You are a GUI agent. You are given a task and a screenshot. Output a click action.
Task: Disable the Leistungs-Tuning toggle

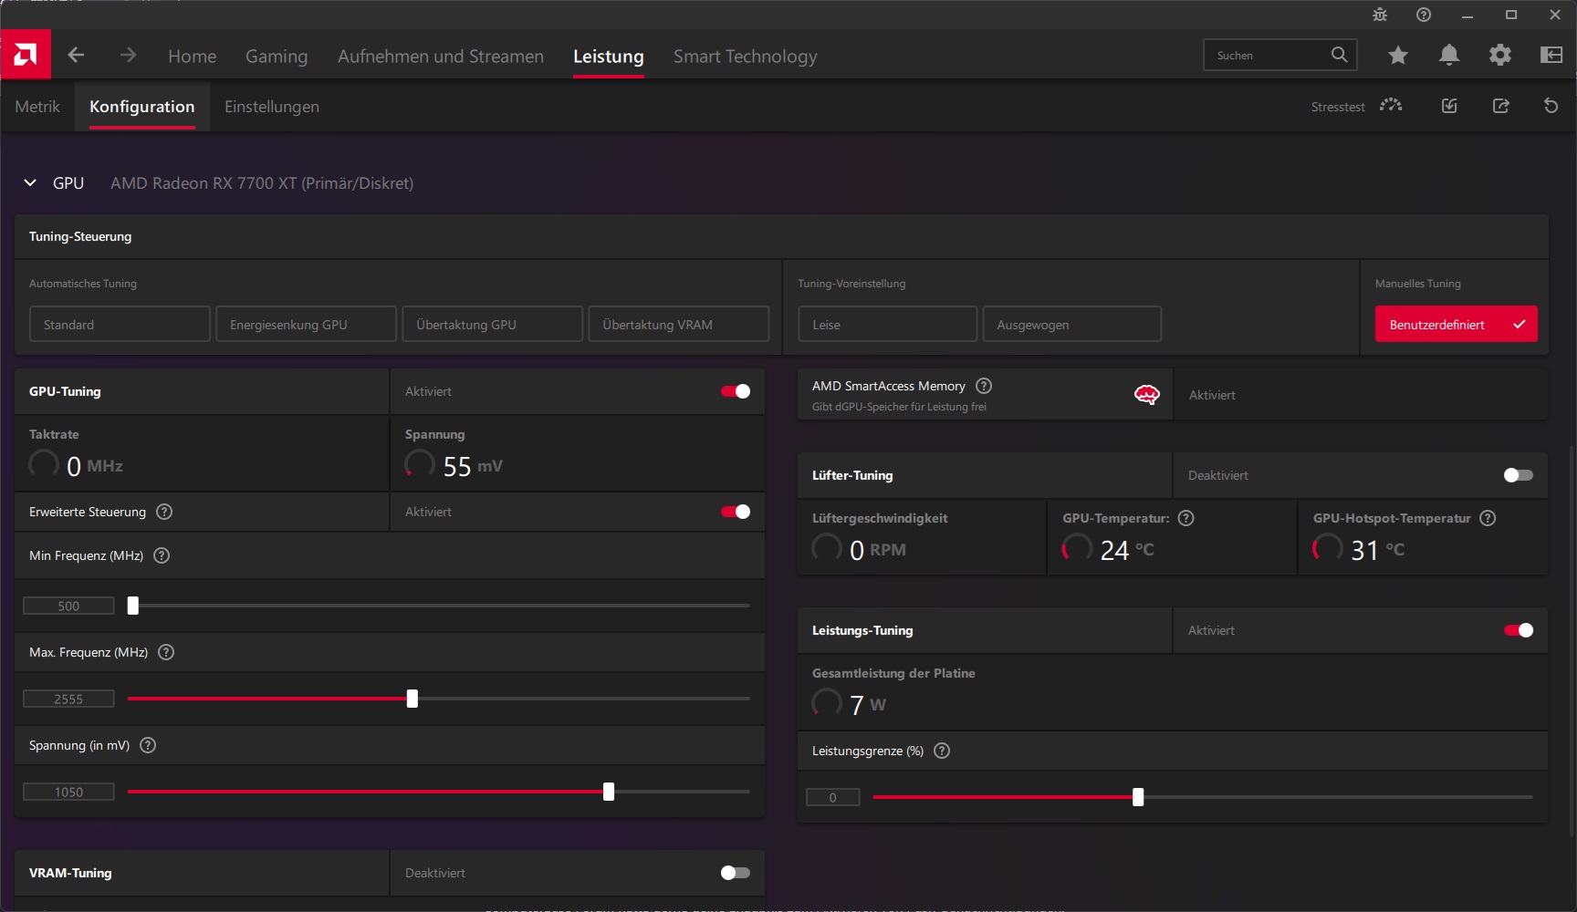coord(1519,630)
